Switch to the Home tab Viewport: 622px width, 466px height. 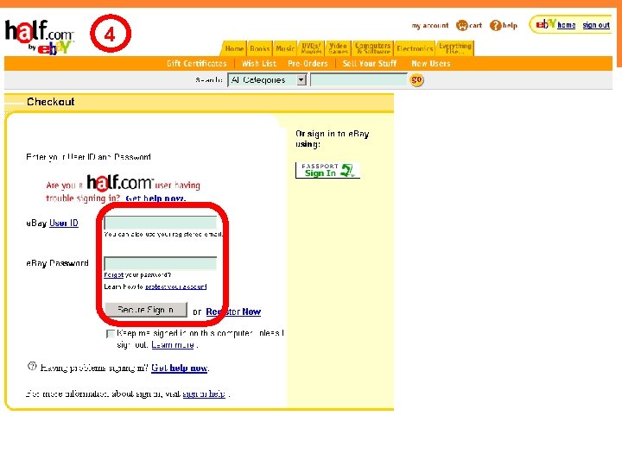coord(234,48)
